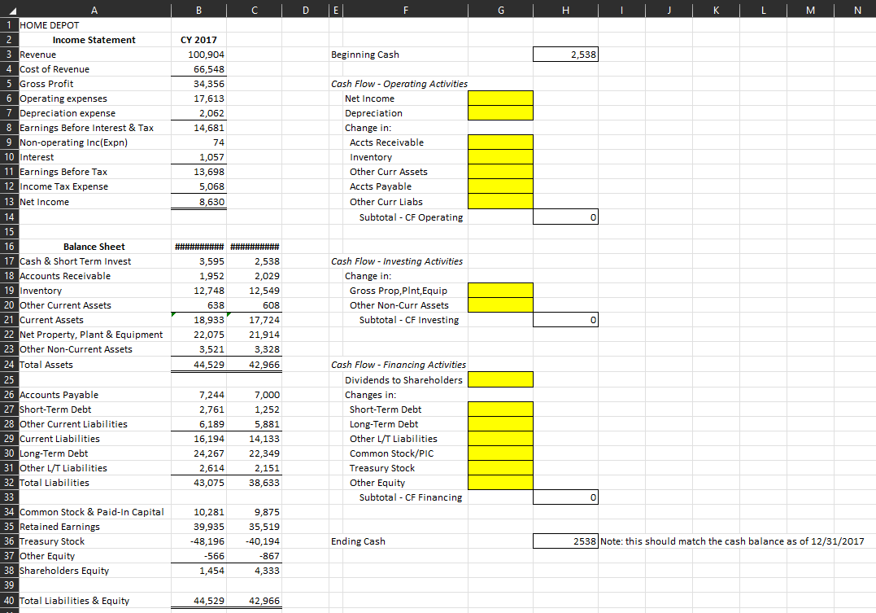
Task: Select yellow Common Stock/PIC cell
Action: pyautogui.click(x=500, y=453)
